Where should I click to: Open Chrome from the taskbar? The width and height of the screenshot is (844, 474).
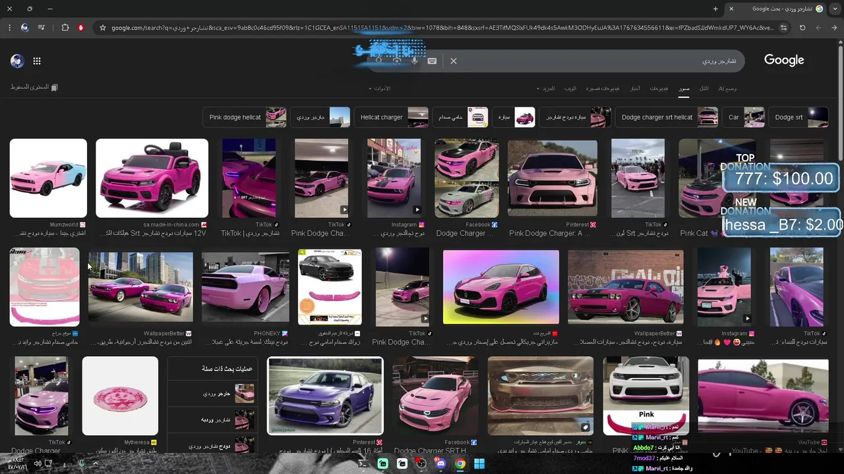tap(460, 463)
